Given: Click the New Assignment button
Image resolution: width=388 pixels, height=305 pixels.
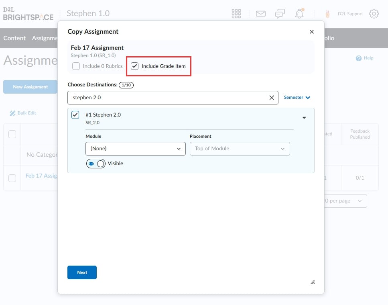Looking at the screenshot, I should click(x=30, y=87).
